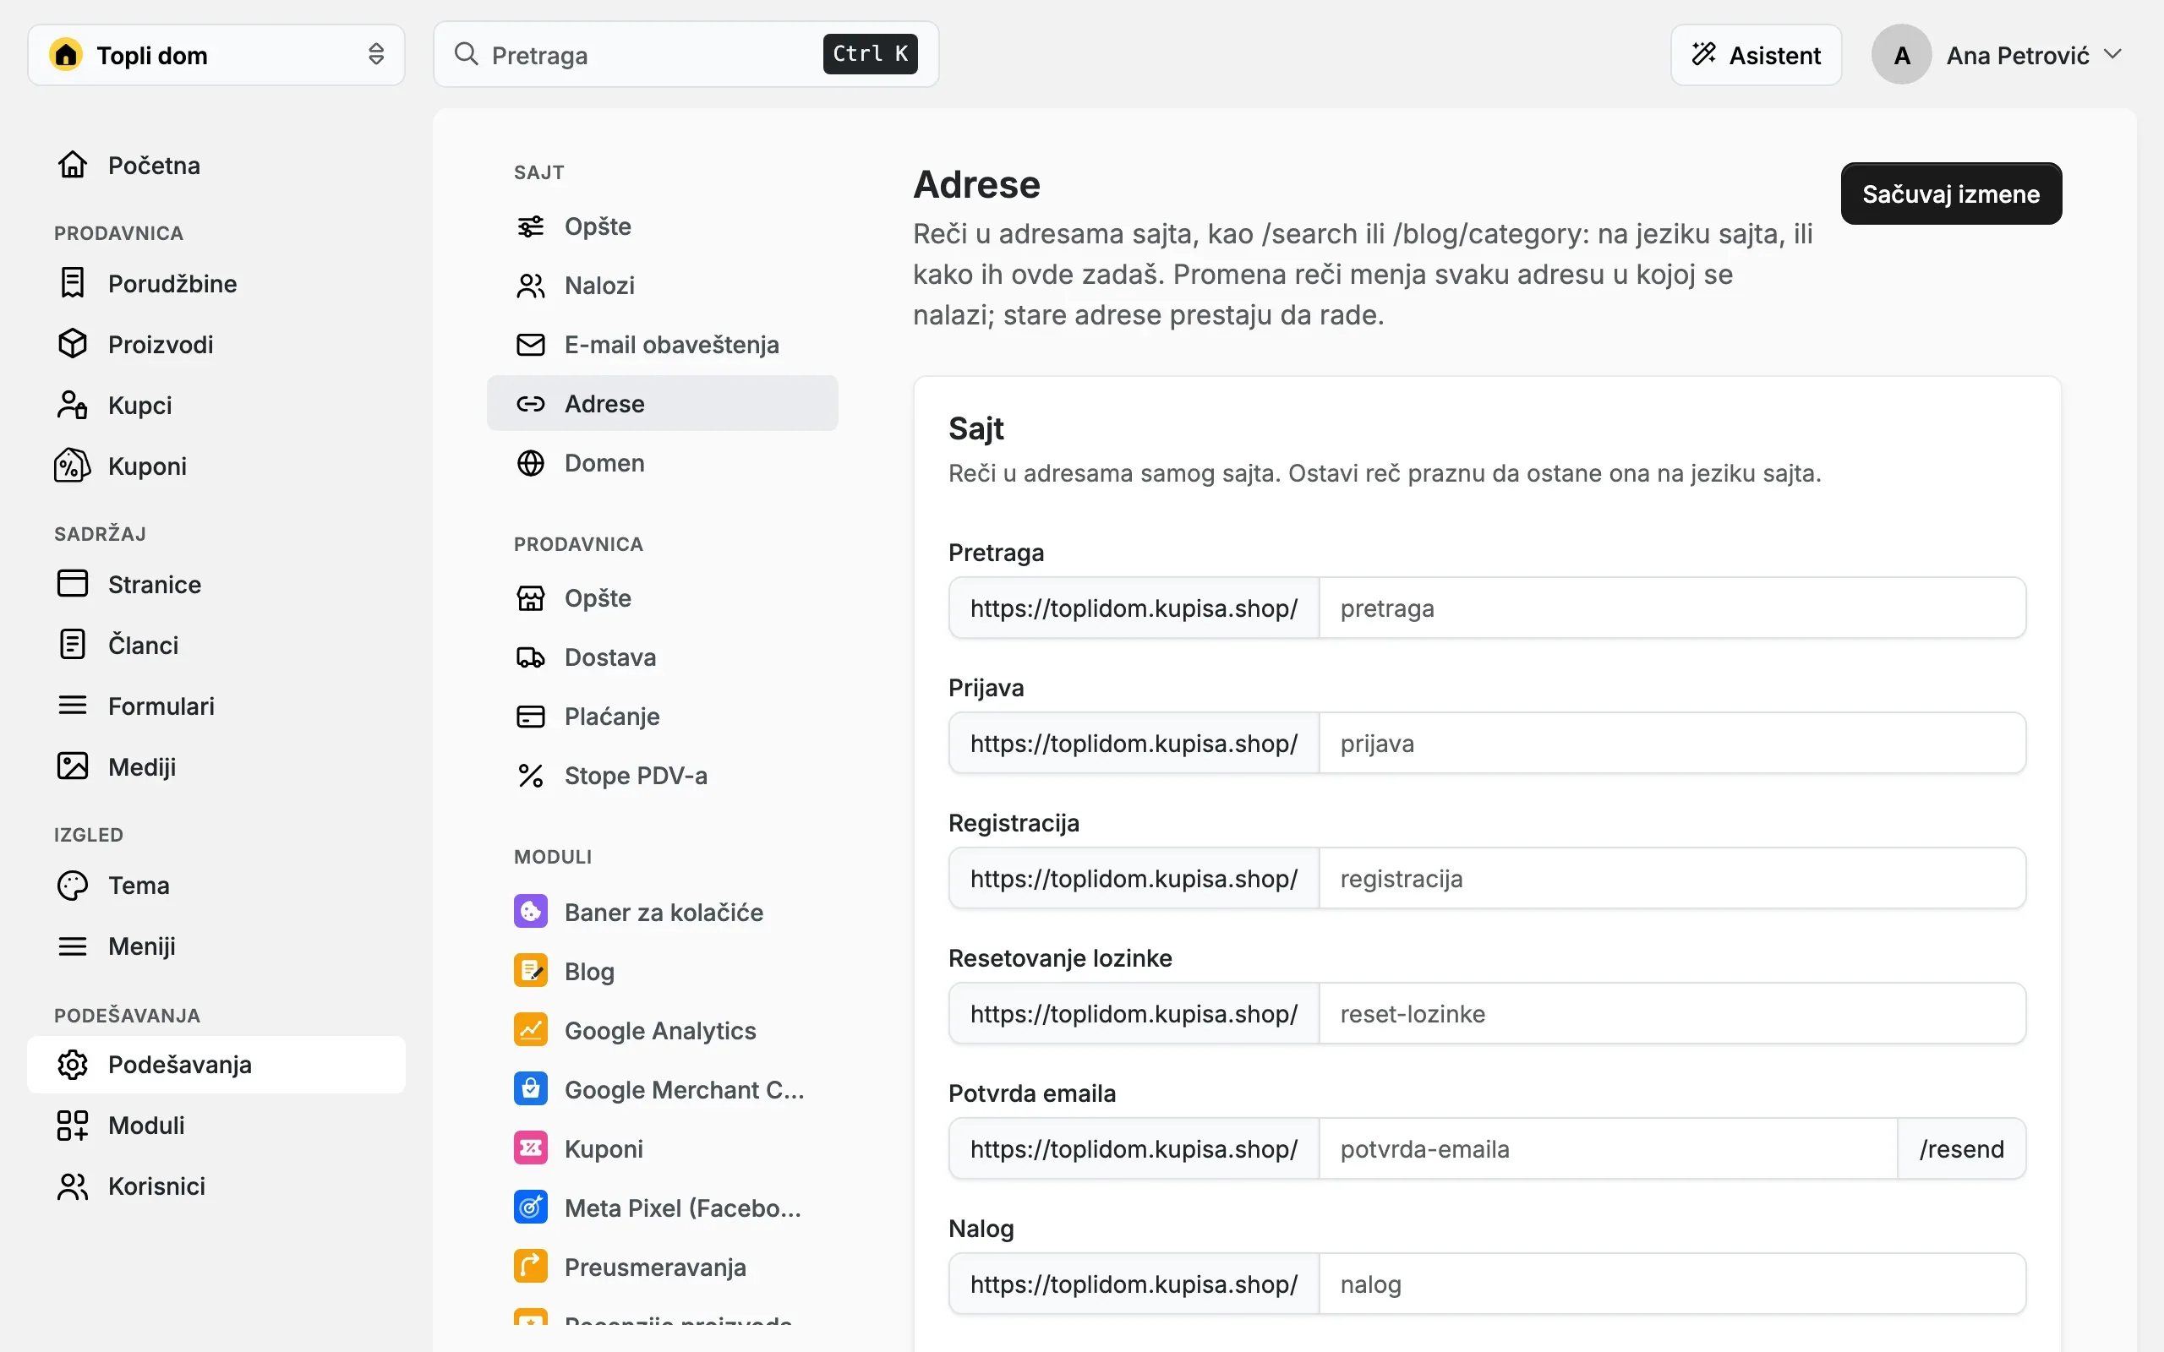Click the Potvrda emaila slug field

tap(1607, 1148)
